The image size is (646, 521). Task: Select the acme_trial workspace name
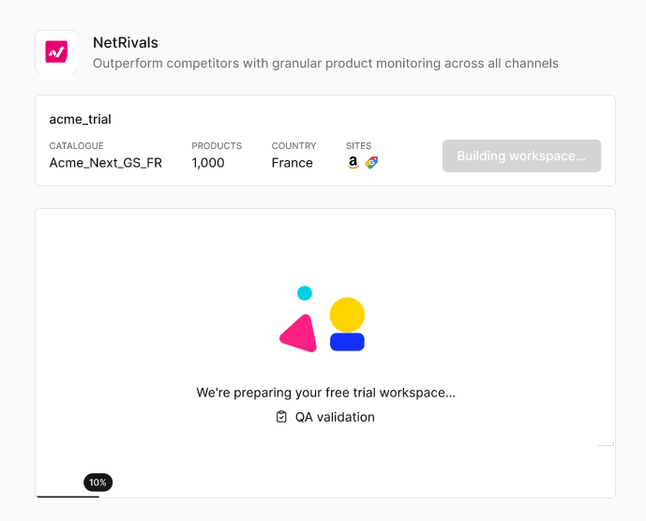point(81,119)
